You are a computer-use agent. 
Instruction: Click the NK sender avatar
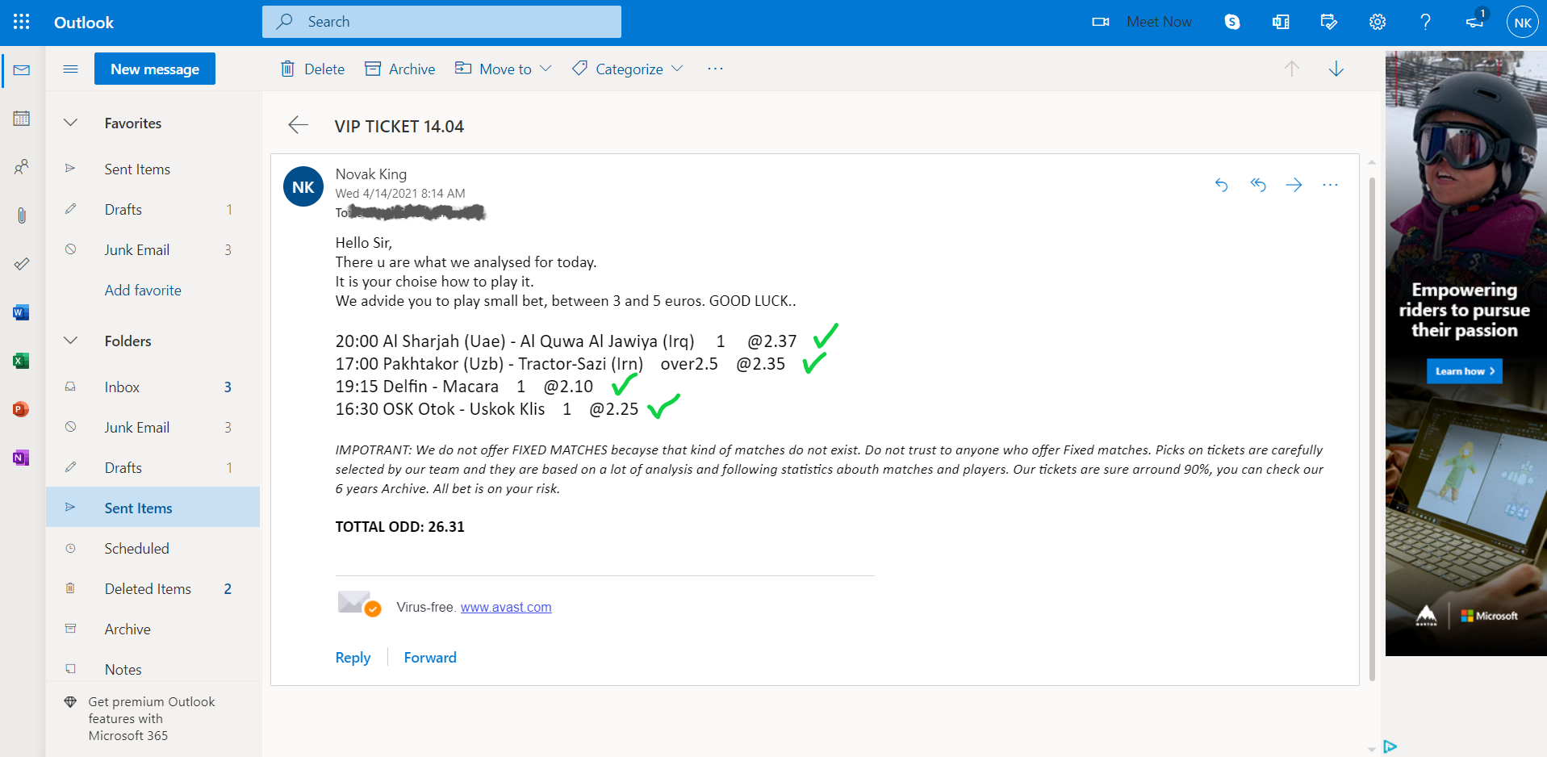(x=303, y=186)
